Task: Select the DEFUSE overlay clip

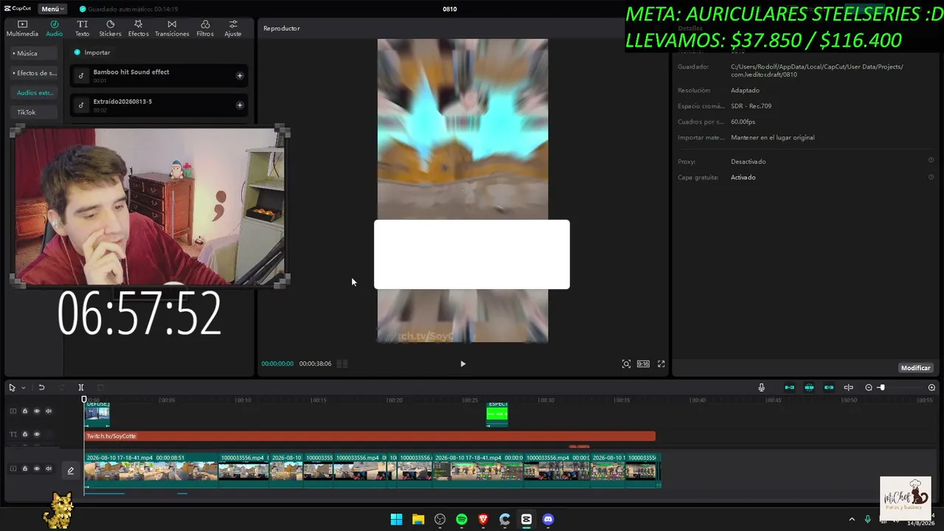Action: point(97,414)
